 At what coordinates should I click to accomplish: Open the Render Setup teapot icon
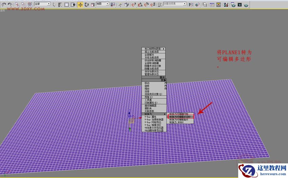tap(233, 5)
